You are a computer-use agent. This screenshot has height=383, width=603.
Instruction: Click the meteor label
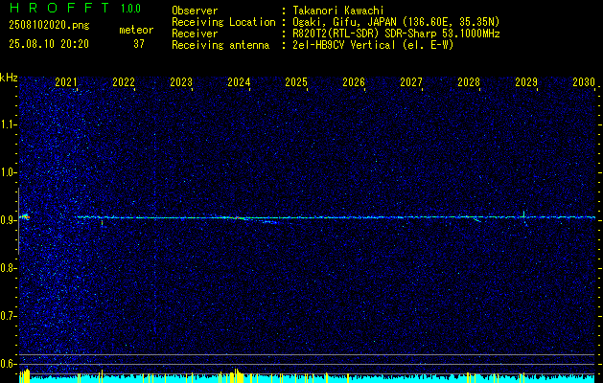click(x=136, y=30)
